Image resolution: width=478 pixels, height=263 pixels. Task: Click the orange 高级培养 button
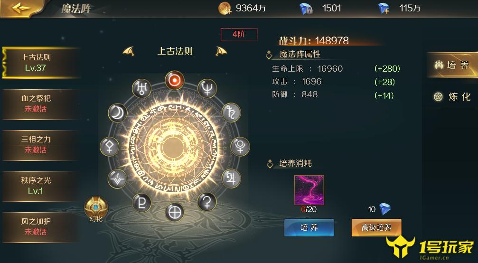tap(376, 227)
